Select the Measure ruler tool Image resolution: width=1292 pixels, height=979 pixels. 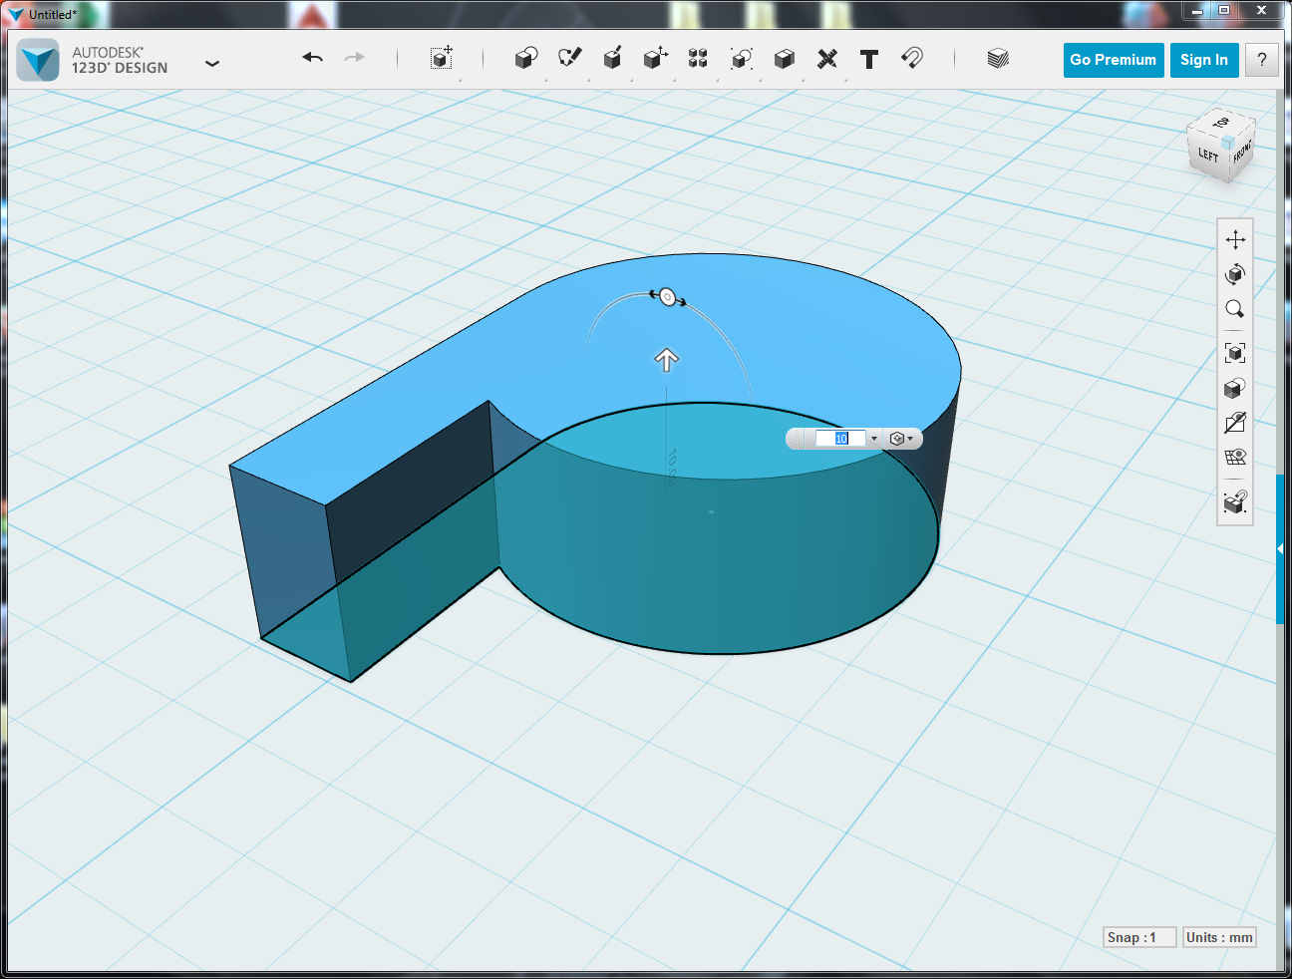[x=826, y=59]
